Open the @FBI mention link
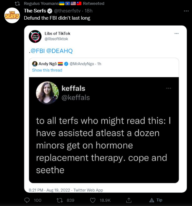192x206 pixels. point(38,51)
